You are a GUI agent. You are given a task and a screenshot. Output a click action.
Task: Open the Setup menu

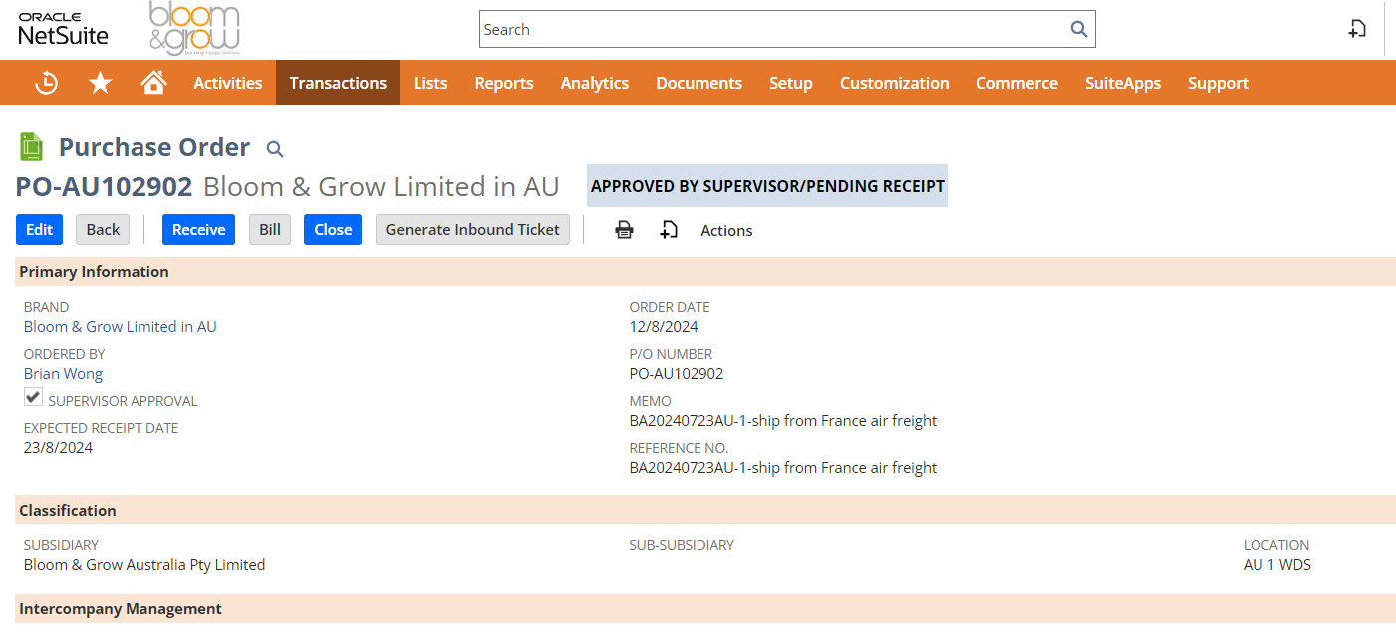click(x=791, y=83)
